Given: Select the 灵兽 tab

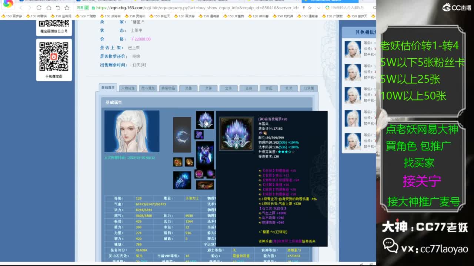Looking at the screenshot, I should (188, 88).
